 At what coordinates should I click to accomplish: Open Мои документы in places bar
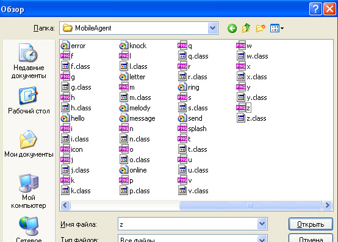point(29,143)
